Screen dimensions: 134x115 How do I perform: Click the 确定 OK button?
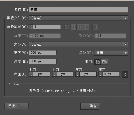[91, 106]
